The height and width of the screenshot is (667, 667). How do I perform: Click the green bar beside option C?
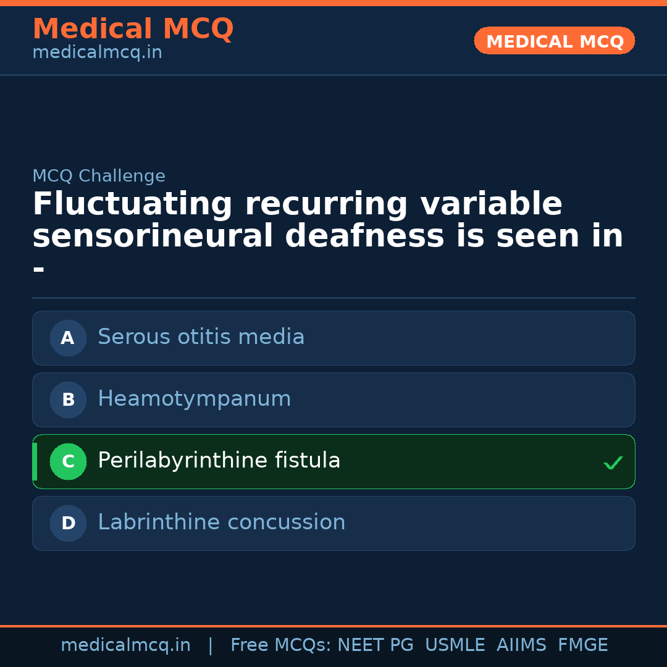(x=35, y=461)
